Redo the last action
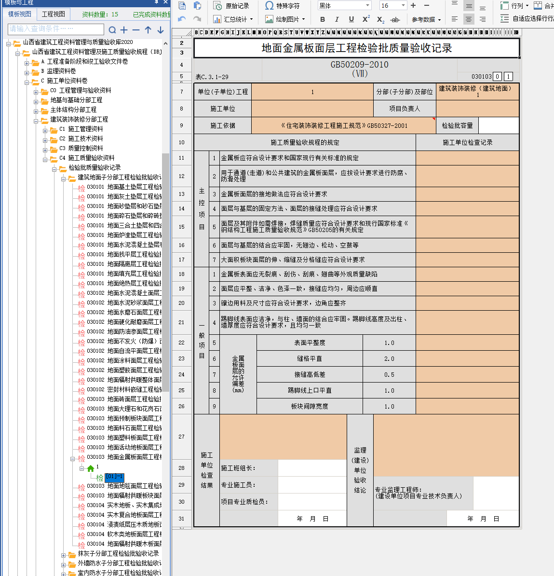 pos(197,19)
